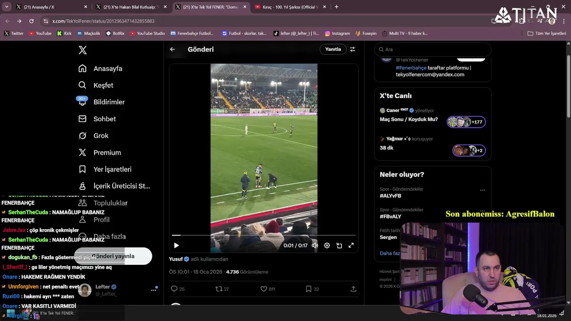Open Maçkolik bookmark

[x=88, y=33]
